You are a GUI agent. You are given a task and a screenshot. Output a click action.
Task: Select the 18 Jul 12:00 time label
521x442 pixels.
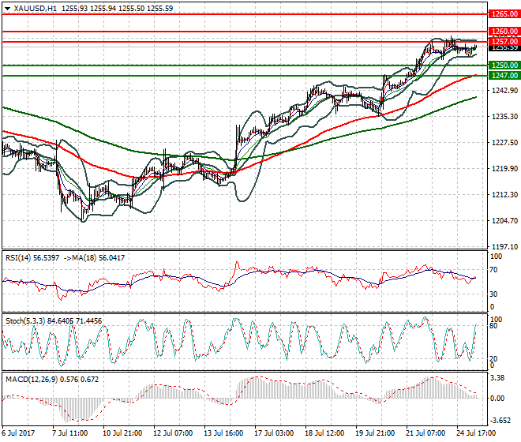click(324, 433)
